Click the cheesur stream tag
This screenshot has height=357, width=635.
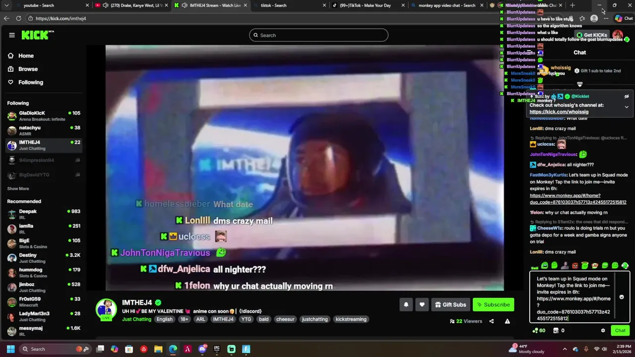tap(285, 319)
